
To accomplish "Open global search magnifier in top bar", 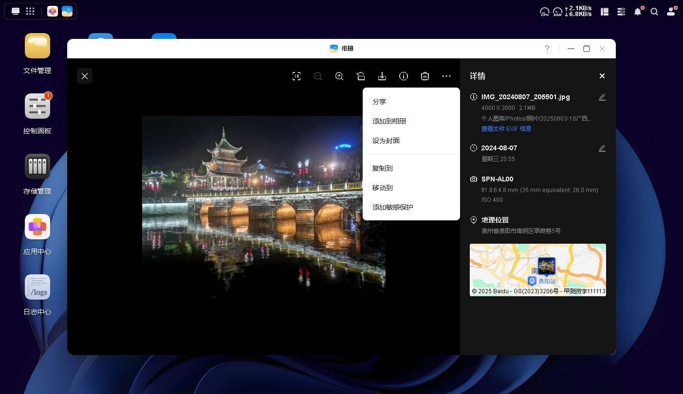I will (654, 12).
